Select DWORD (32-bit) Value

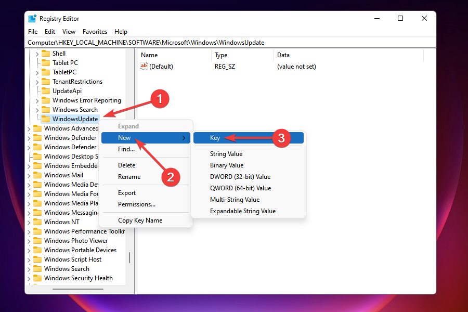[x=249, y=177]
